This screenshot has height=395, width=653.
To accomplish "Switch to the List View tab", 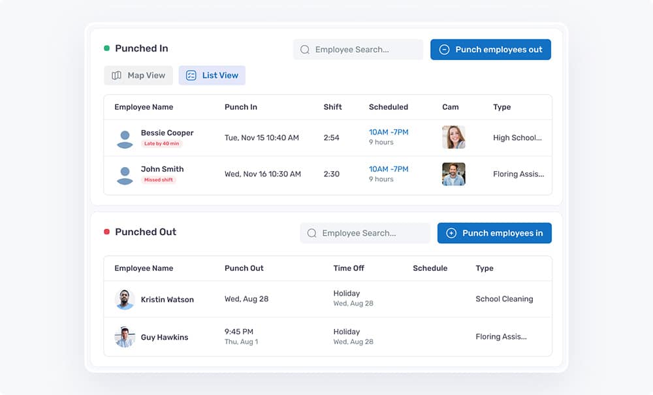I will [212, 75].
